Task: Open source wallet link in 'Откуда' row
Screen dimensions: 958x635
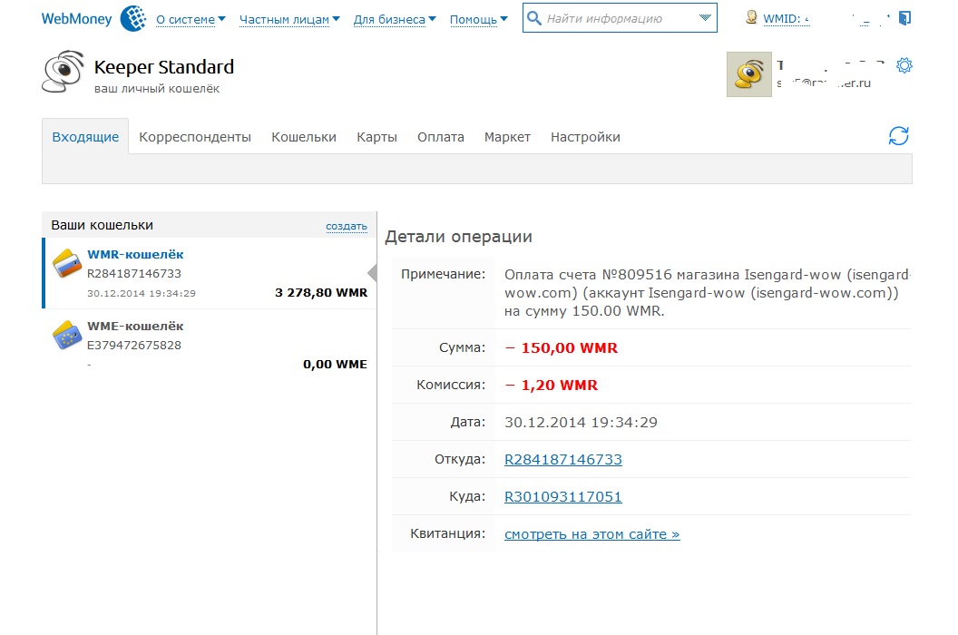Action: (563, 459)
